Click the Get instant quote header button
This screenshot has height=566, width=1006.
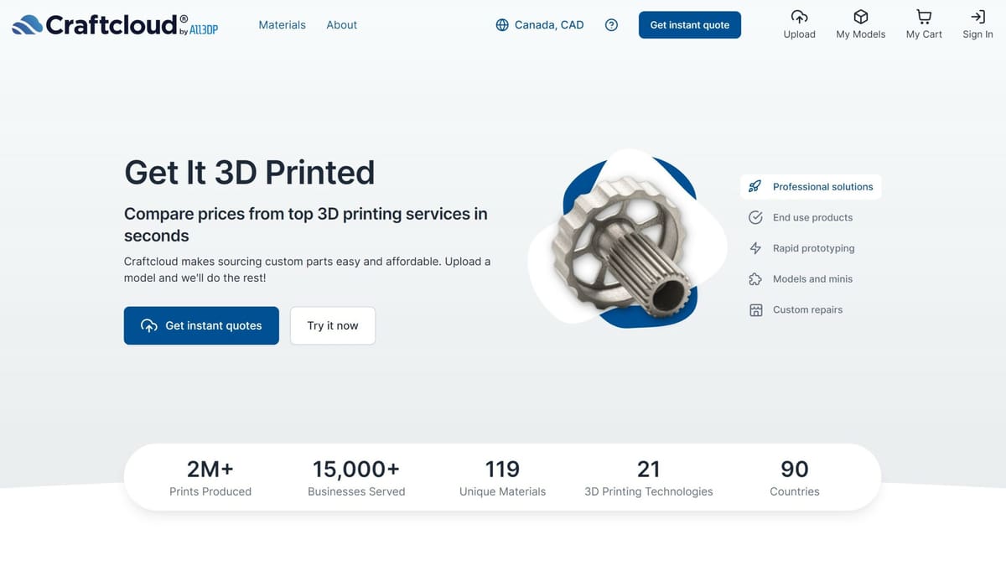690,25
